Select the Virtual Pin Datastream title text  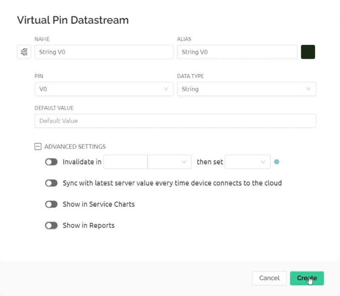73,20
